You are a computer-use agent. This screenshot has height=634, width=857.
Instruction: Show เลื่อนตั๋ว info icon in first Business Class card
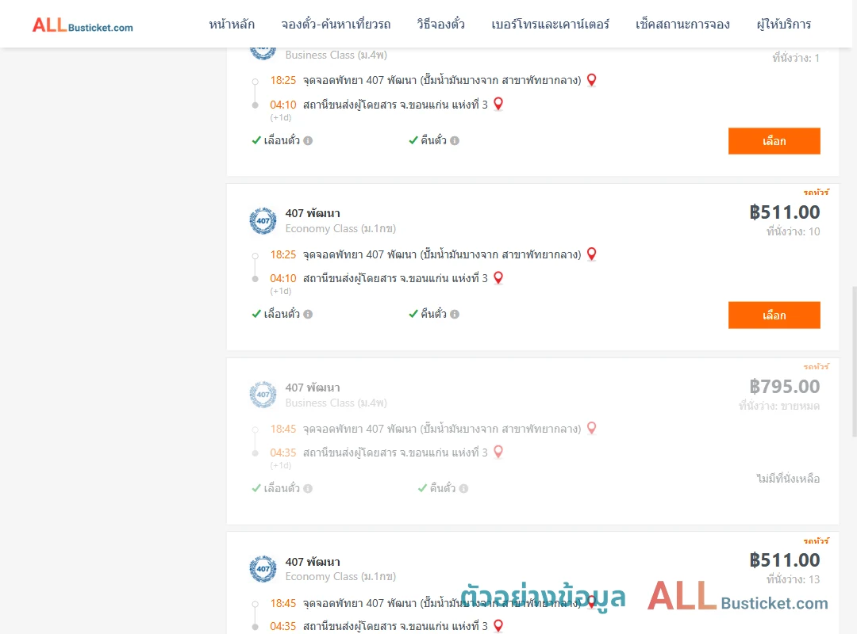click(308, 141)
